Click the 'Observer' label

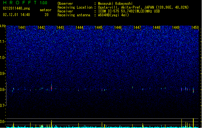[65, 4]
